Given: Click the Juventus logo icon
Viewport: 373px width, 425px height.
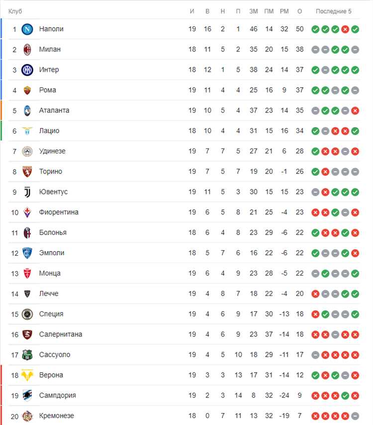Looking at the screenshot, I should pyautogui.click(x=27, y=192).
